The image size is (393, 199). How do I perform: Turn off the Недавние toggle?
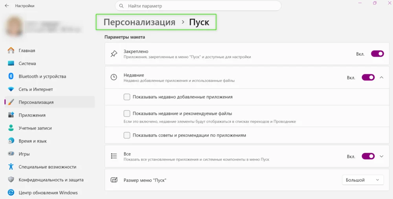pos(368,77)
